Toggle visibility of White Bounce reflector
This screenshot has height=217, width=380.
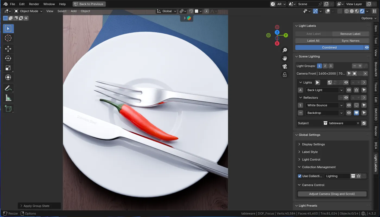click(349, 105)
